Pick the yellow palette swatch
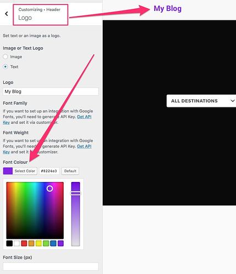The height and width of the screenshot is (274, 236). coord(38,243)
